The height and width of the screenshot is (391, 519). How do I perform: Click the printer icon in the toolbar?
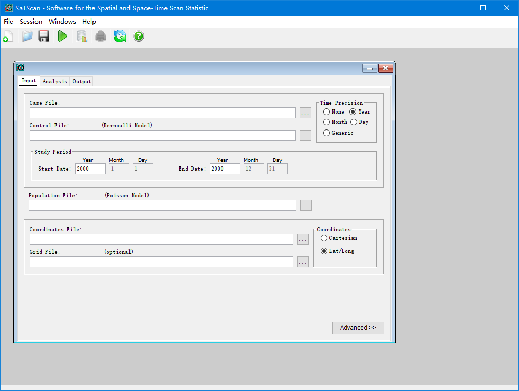(101, 36)
